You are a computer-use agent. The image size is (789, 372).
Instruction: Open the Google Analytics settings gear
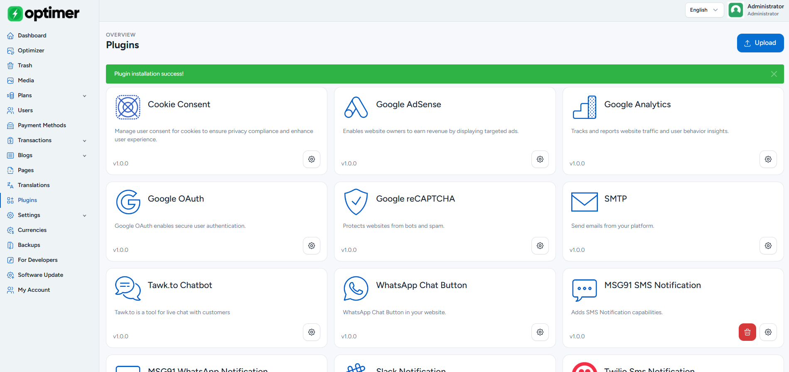768,159
